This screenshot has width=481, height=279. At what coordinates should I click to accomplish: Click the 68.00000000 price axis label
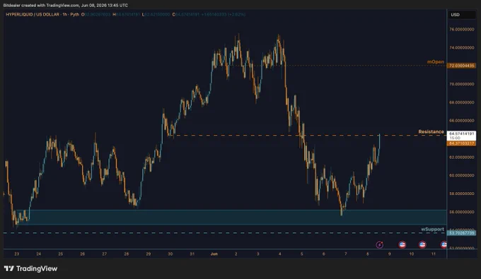(x=462, y=102)
